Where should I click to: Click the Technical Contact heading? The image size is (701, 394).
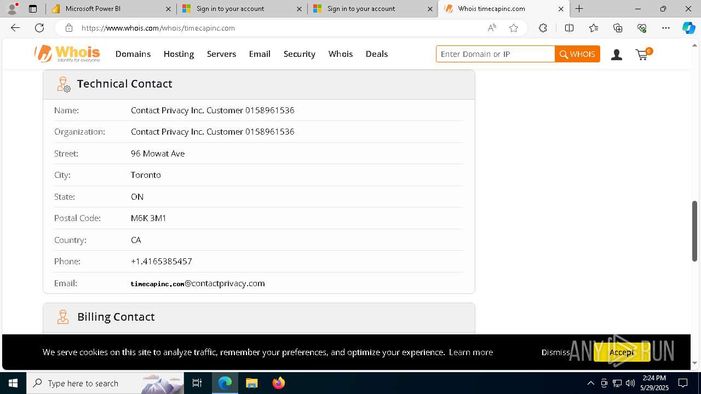click(x=124, y=84)
